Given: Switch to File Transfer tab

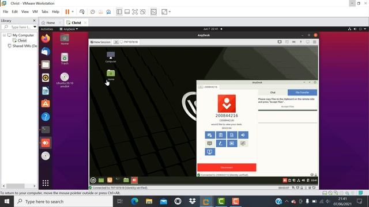Looking at the screenshot, I should pos(302,93).
